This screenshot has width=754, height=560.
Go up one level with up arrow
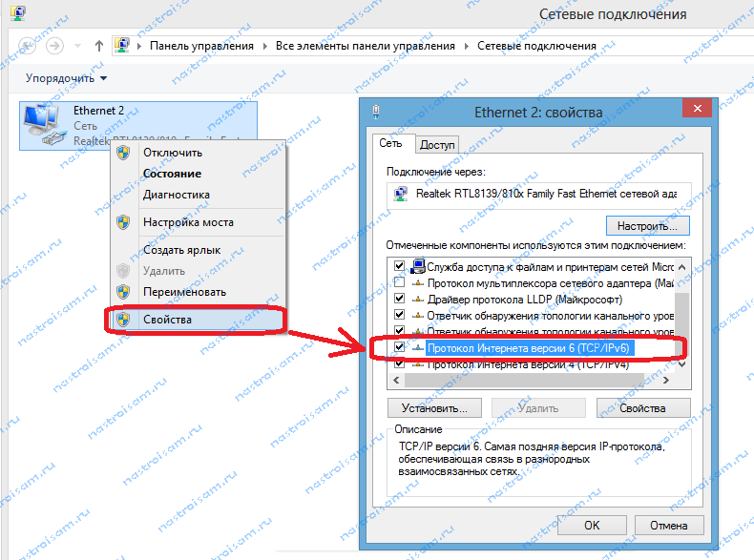pyautogui.click(x=99, y=46)
